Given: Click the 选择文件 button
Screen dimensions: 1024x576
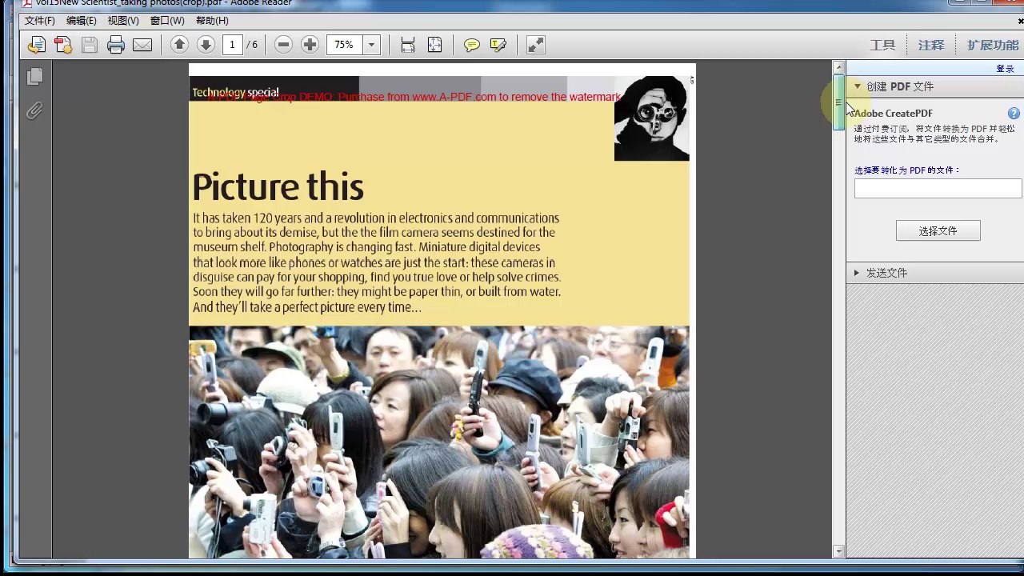Looking at the screenshot, I should point(938,231).
